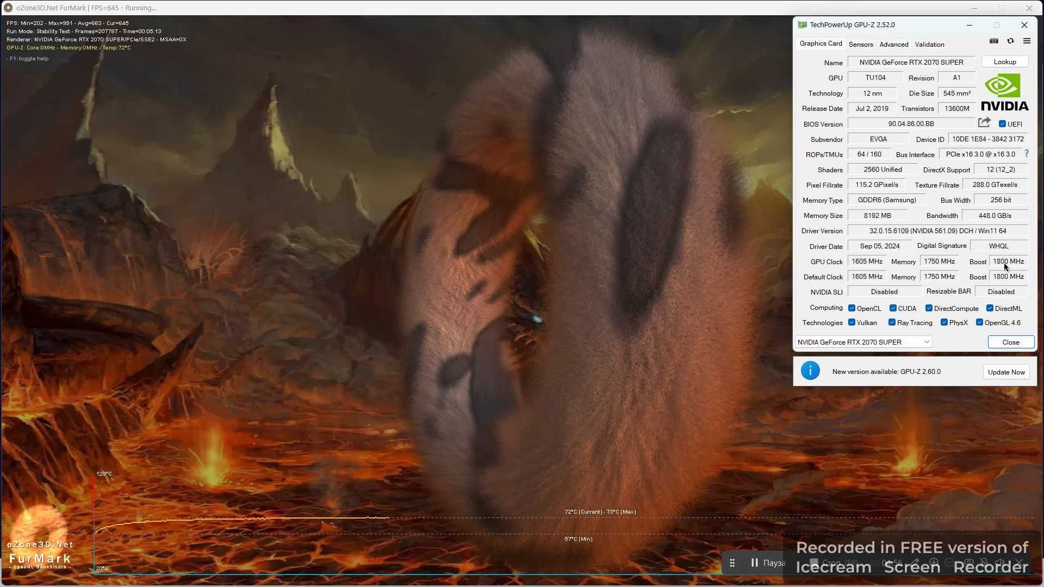The width and height of the screenshot is (1044, 587).
Task: Toggle the UEFI checkbox
Action: pos(1002,124)
